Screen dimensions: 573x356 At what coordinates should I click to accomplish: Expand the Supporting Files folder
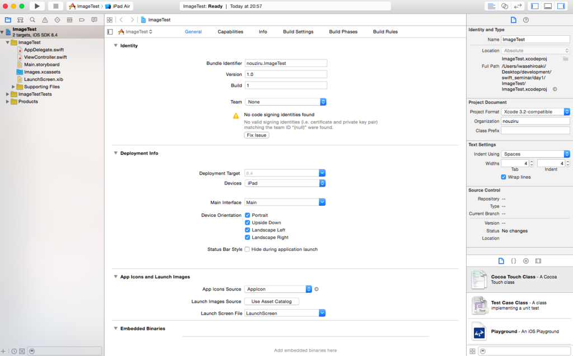(x=13, y=87)
